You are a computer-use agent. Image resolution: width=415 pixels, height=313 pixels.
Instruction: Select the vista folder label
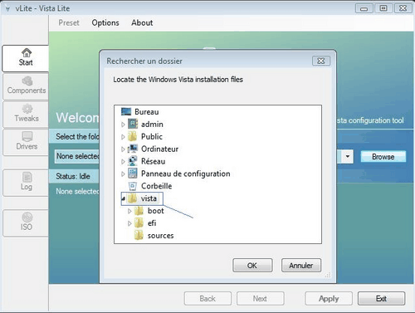tap(149, 198)
